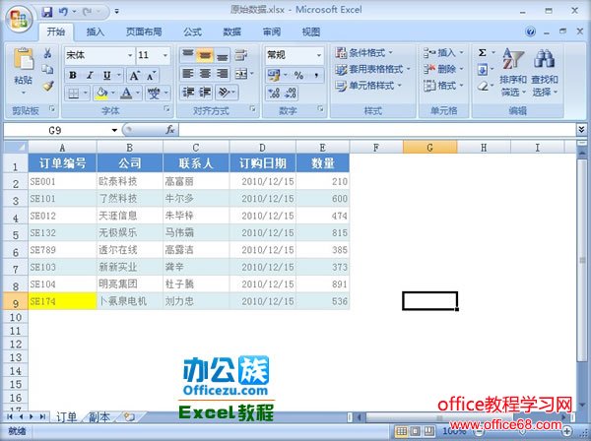This screenshot has height=441, width=591.
Task: Open the 插入 ribbon tab
Action: (95, 32)
